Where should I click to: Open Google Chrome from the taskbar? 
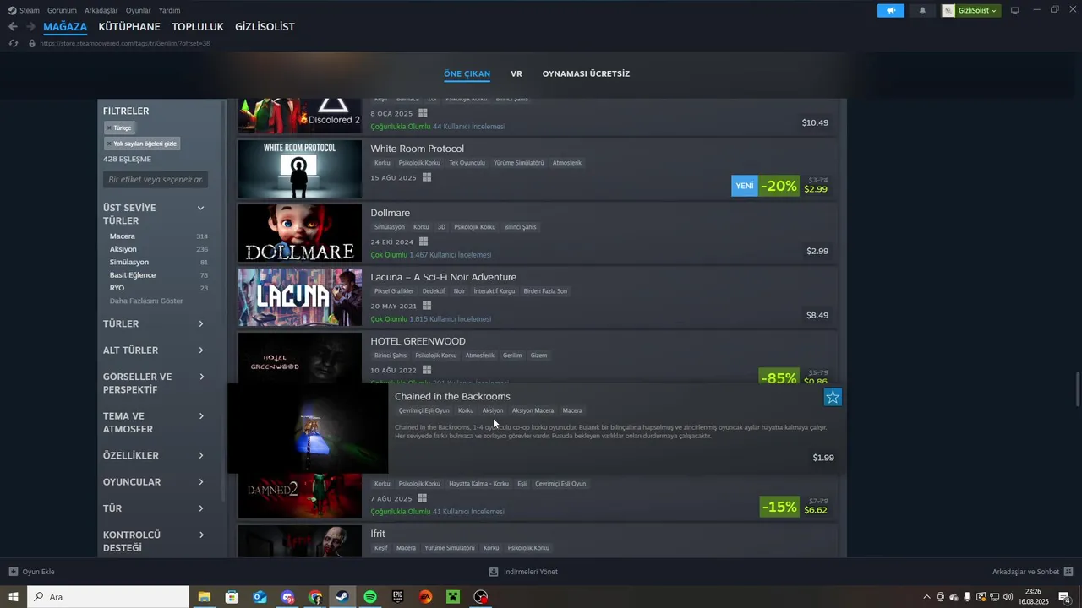[315, 597]
